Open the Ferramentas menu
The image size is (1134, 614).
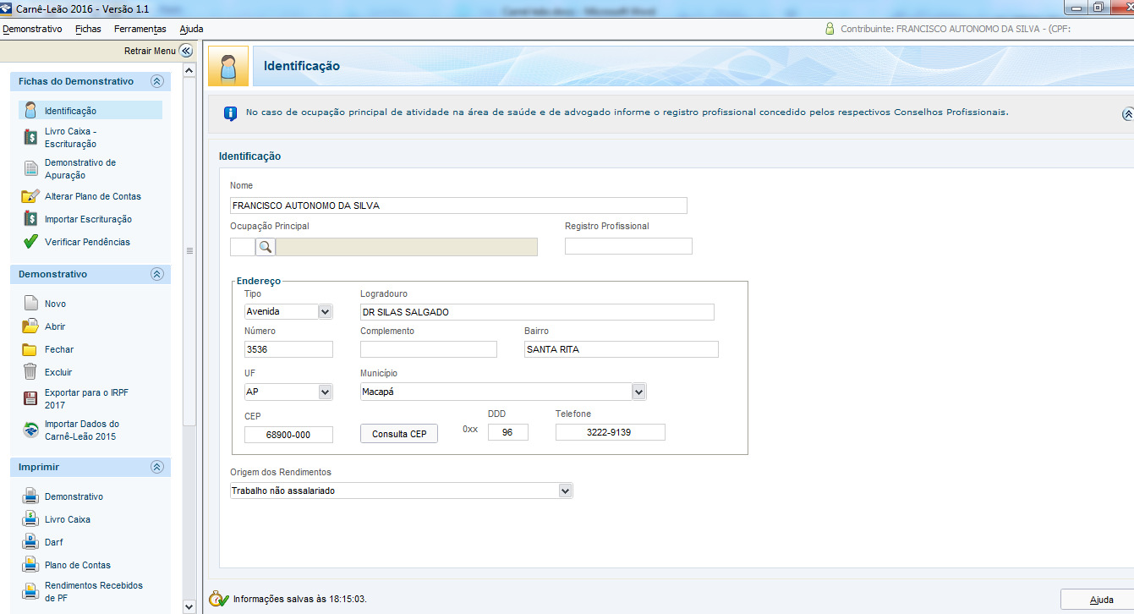click(x=140, y=29)
